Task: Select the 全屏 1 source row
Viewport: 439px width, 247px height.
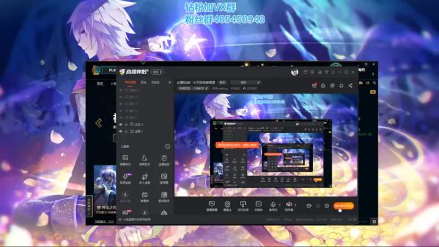Action: [x=145, y=131]
